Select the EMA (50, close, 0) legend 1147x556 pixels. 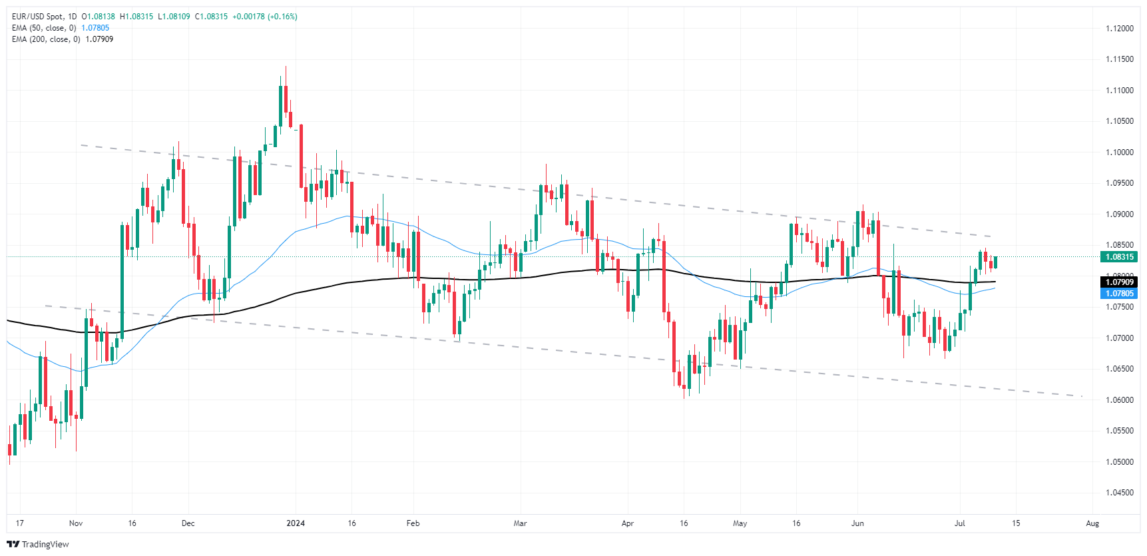(x=44, y=28)
